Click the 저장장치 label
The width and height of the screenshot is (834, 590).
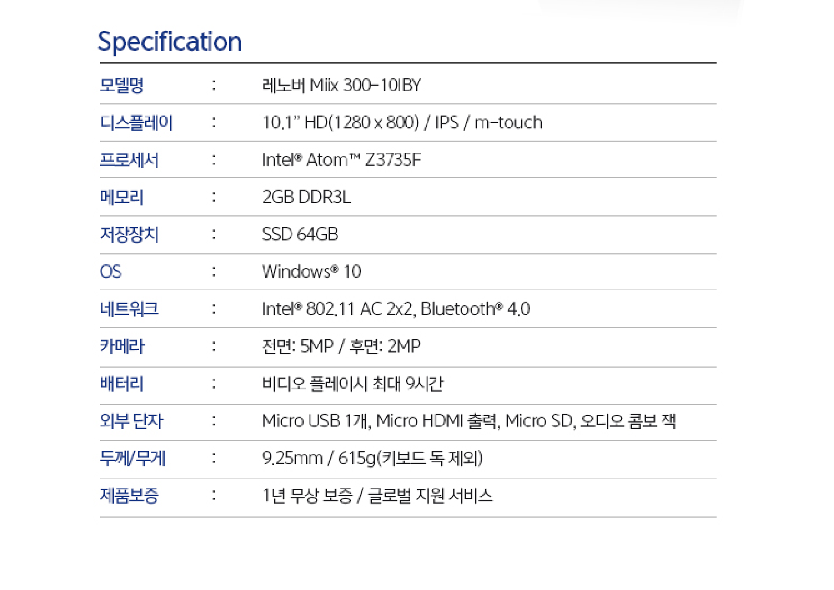tap(129, 235)
